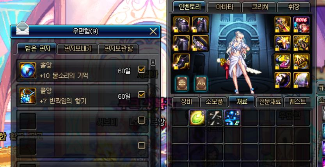
Task: Check the fourth mail row checkbox
Action: point(142,146)
